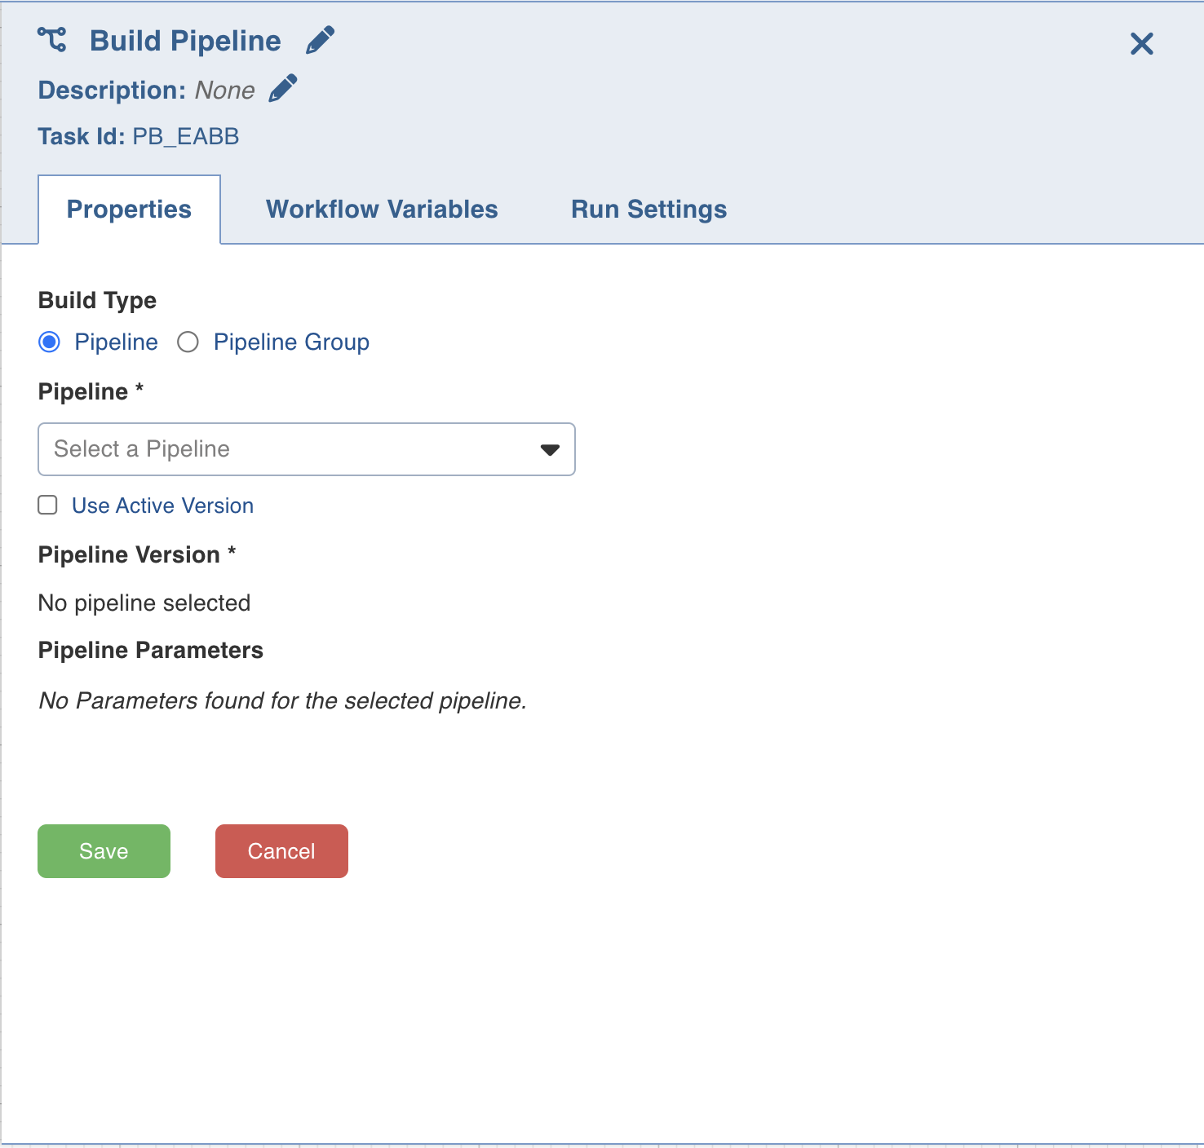Open the Run Settings tab
This screenshot has height=1148, width=1204.
click(x=648, y=210)
